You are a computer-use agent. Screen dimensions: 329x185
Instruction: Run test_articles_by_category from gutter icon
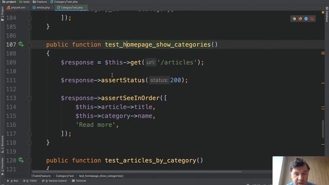(21, 160)
